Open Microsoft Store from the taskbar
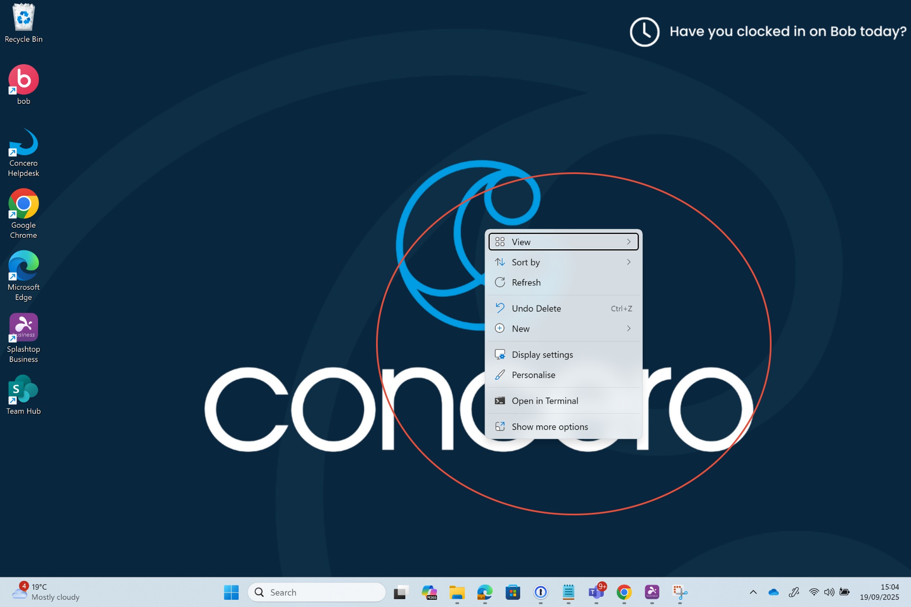This screenshot has width=911, height=607. [x=513, y=592]
